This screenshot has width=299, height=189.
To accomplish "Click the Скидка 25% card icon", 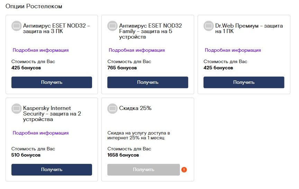I will (x=112, y=109).
